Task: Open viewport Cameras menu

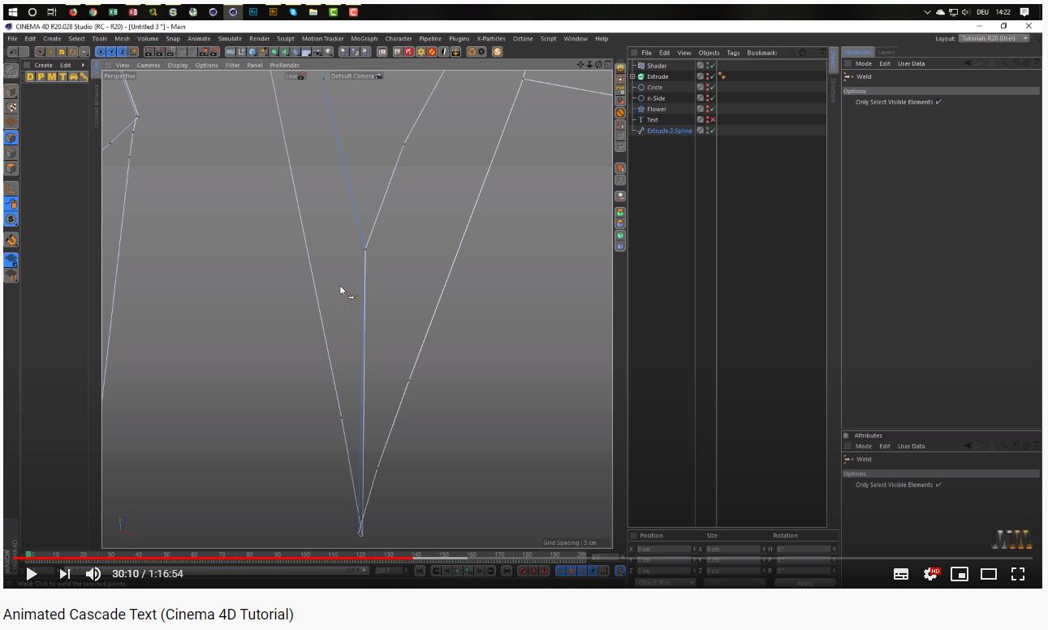Action: point(149,65)
